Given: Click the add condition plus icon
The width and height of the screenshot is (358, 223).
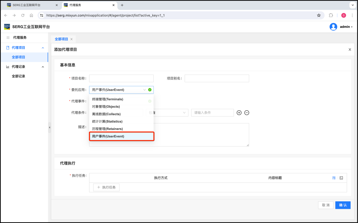Looking at the screenshot, I should tap(239, 113).
